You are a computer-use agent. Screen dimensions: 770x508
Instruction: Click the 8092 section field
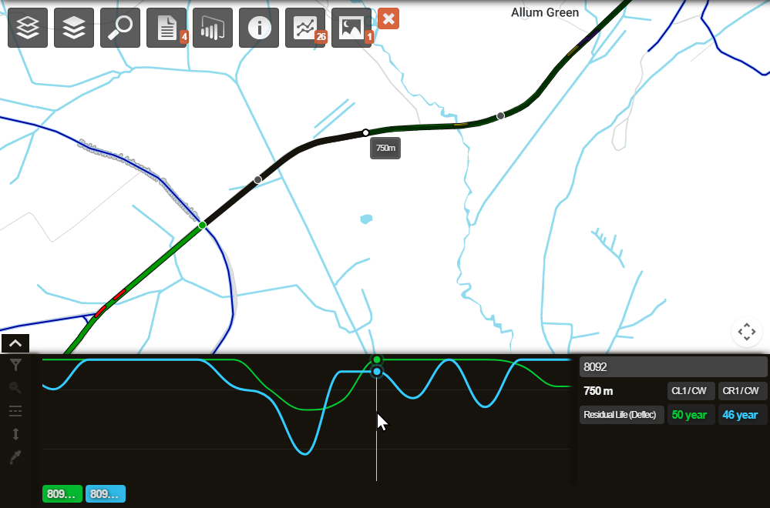click(673, 367)
